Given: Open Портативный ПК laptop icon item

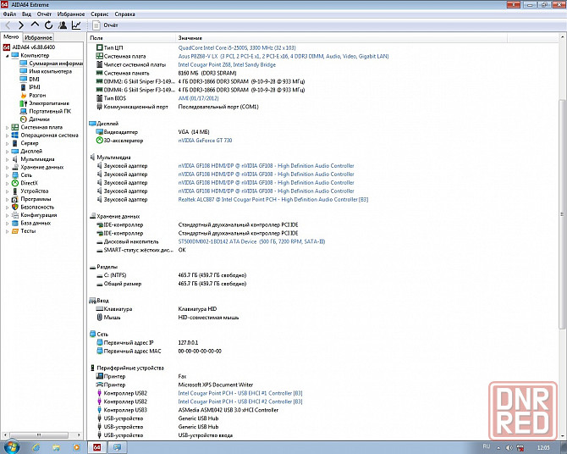Looking at the screenshot, I should (24, 111).
